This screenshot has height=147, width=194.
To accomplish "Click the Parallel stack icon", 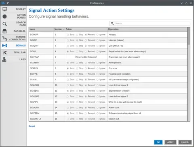I will (4, 31).
